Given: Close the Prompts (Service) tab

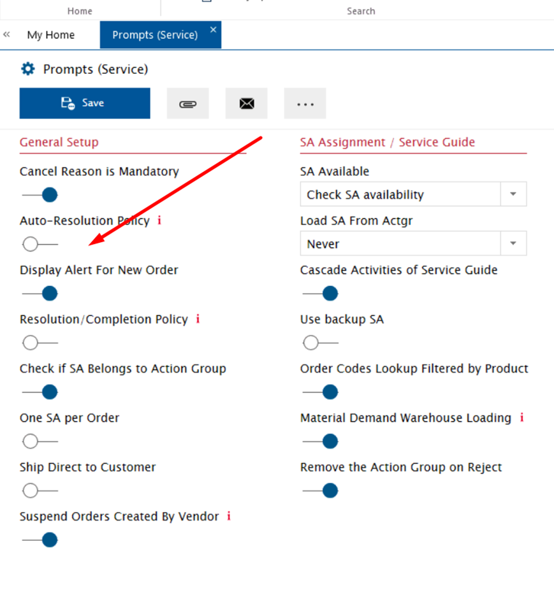Looking at the screenshot, I should click(213, 29).
